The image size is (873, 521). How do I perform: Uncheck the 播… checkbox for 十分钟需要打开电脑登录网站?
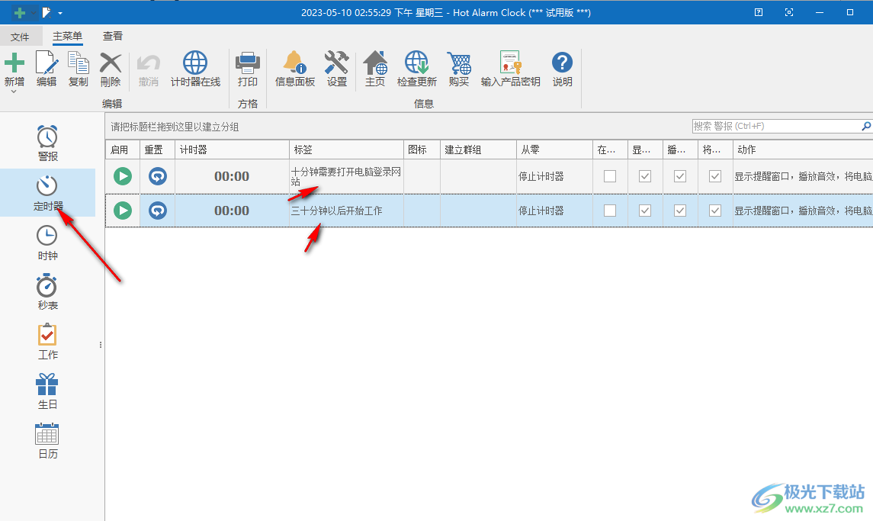[680, 177]
